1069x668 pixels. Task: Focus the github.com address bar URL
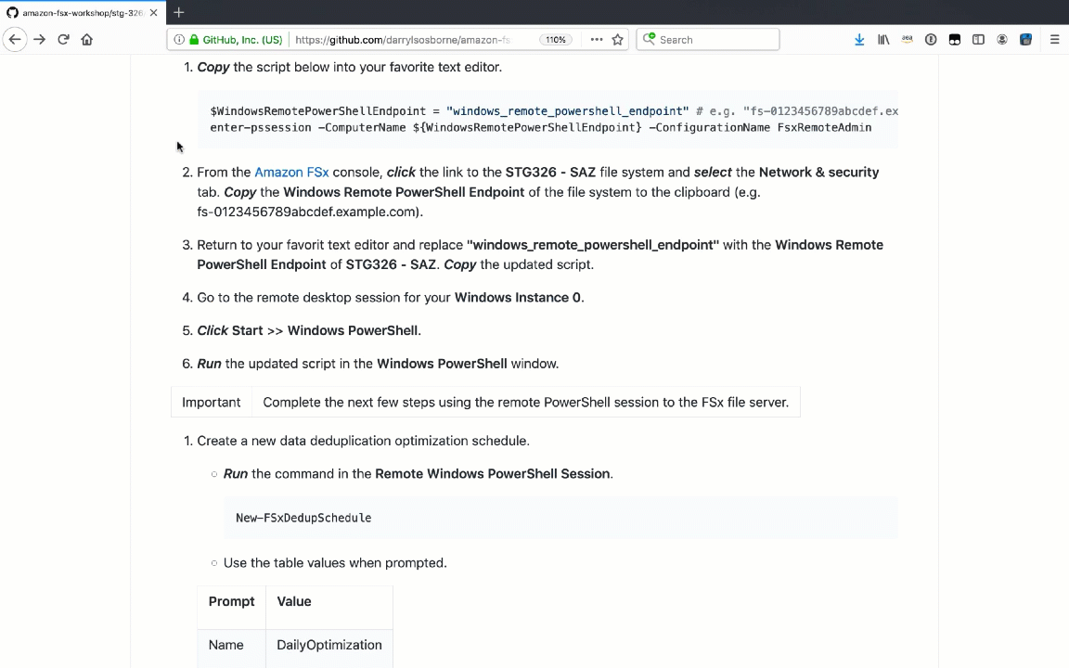402,40
